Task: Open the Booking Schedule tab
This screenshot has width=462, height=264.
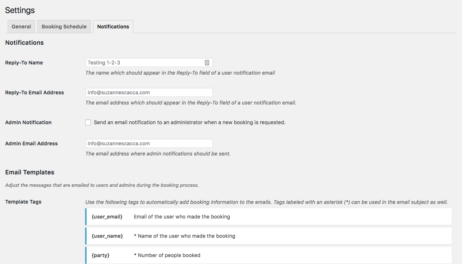Action: 64,26
